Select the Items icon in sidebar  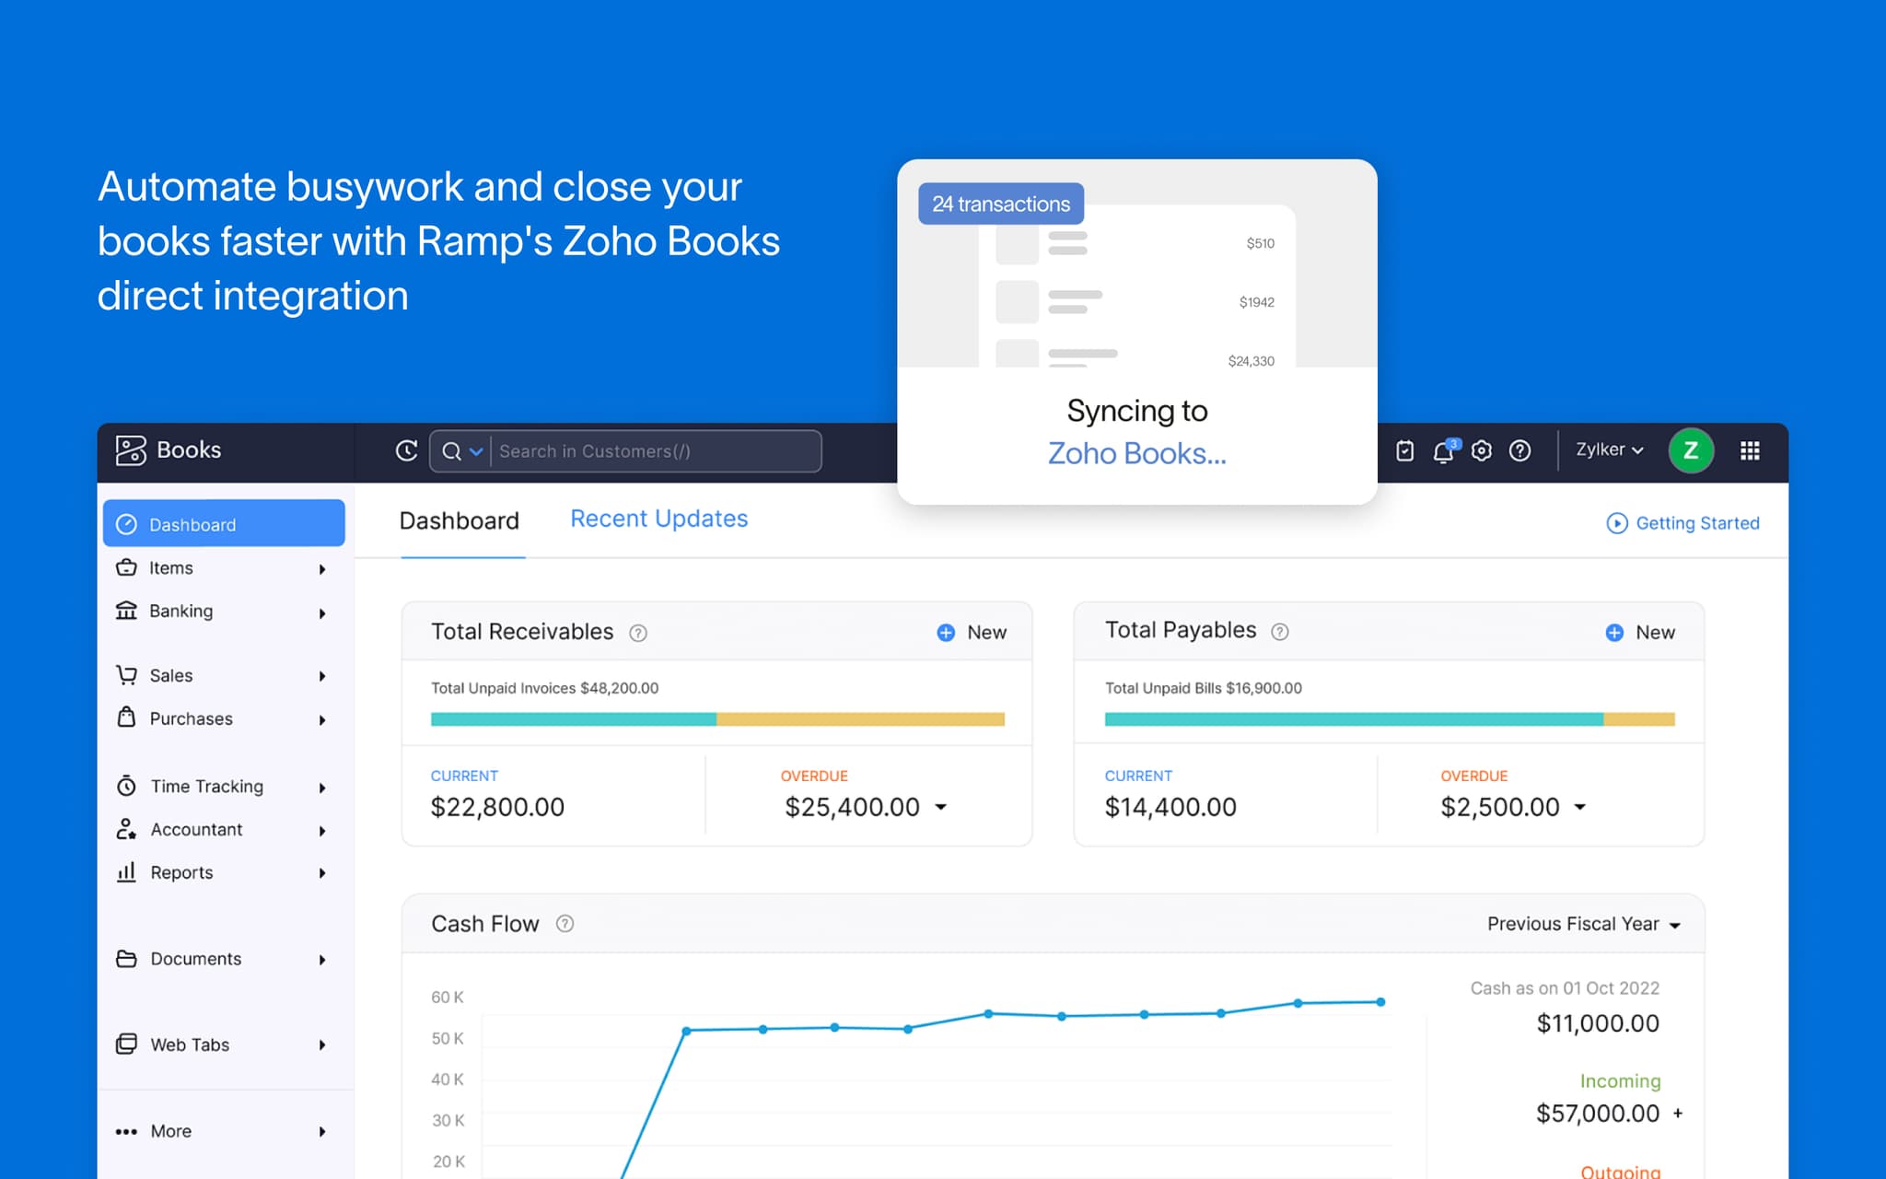127,567
